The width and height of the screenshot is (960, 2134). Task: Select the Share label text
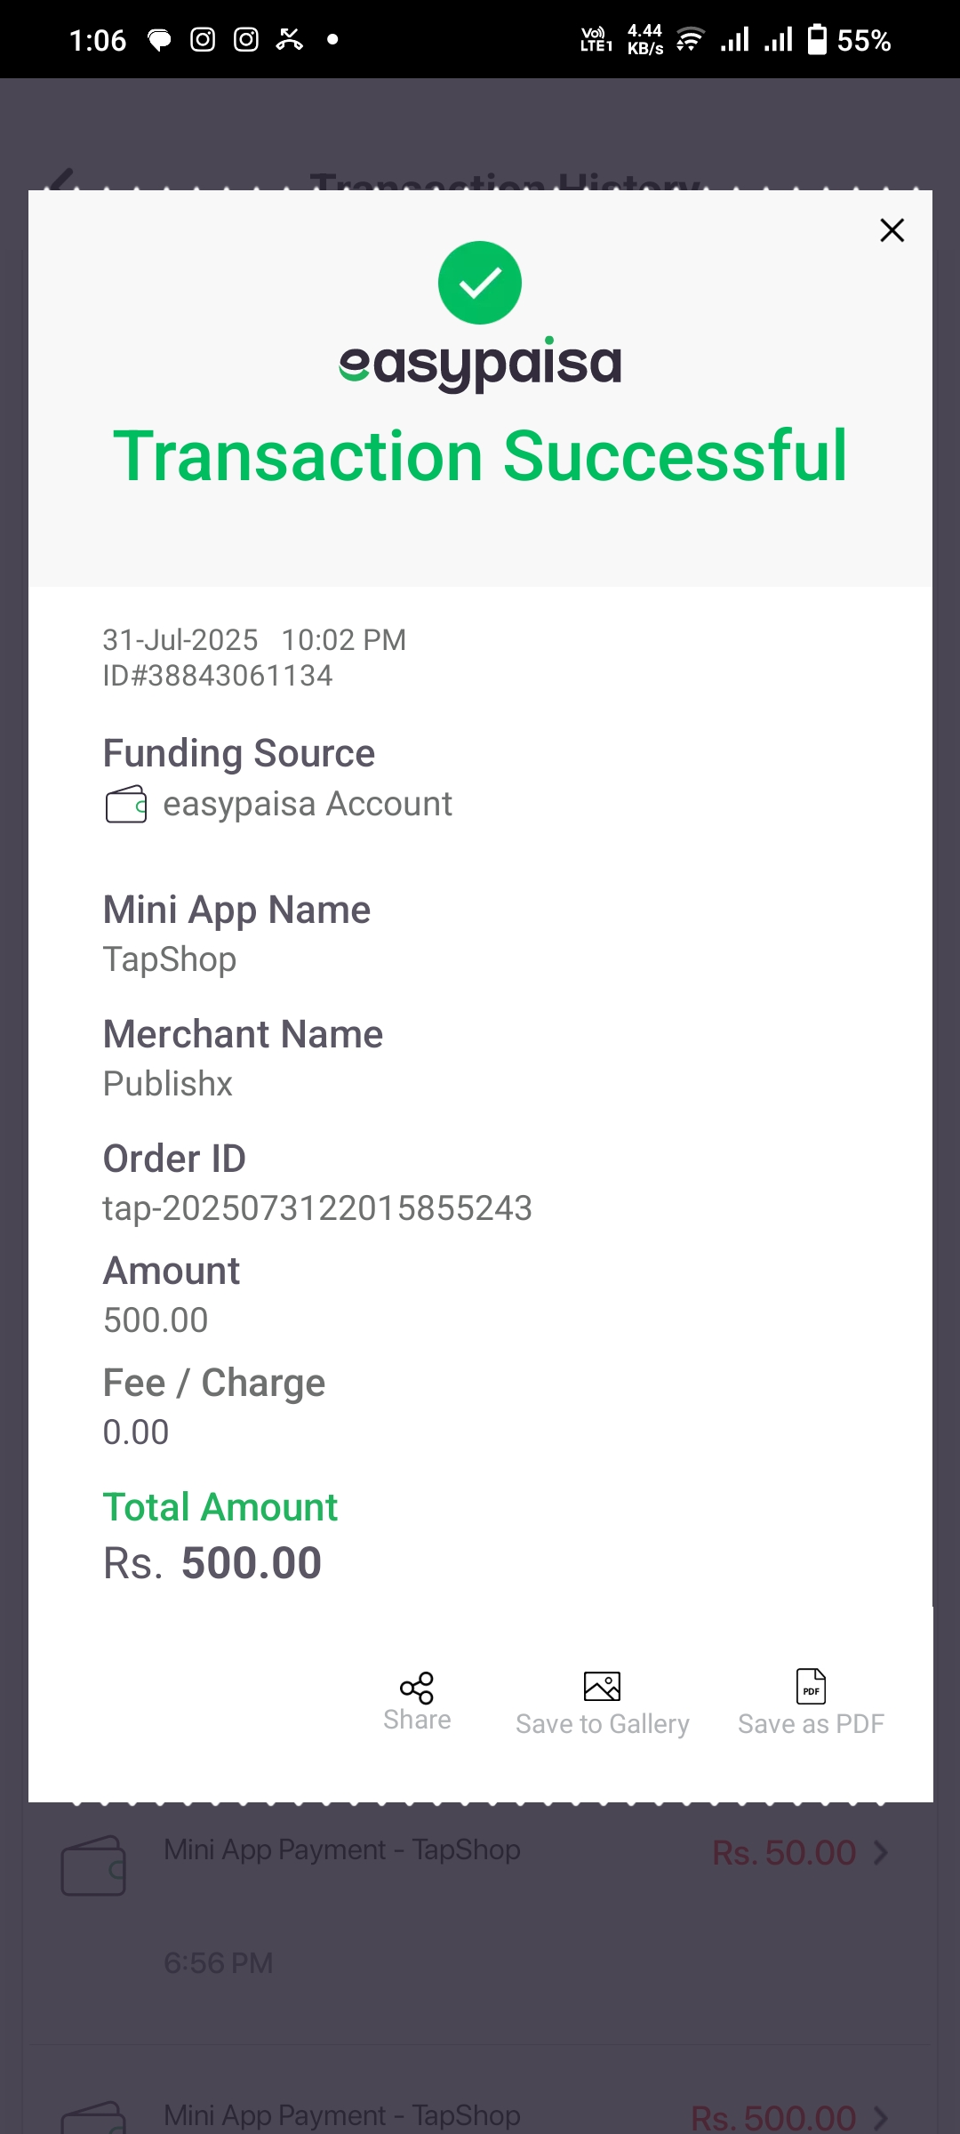point(417,1720)
